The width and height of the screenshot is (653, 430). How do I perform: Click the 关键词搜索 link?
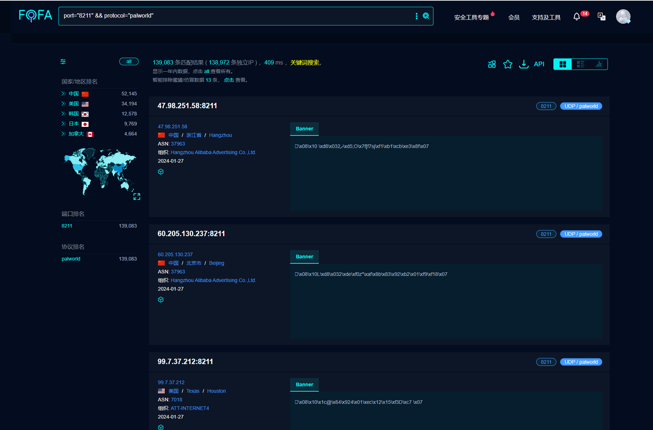(305, 63)
